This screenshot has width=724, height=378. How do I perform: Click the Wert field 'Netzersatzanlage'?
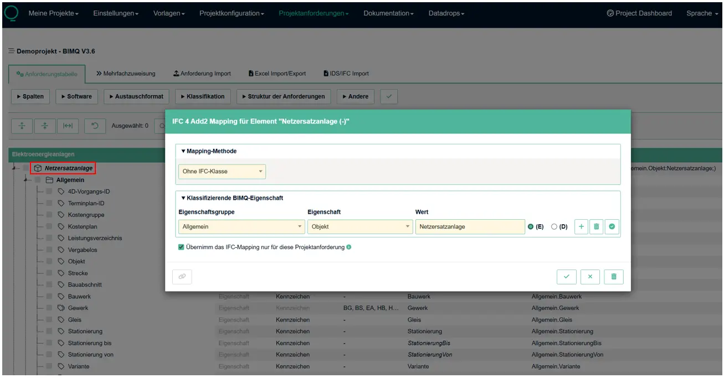[469, 227]
